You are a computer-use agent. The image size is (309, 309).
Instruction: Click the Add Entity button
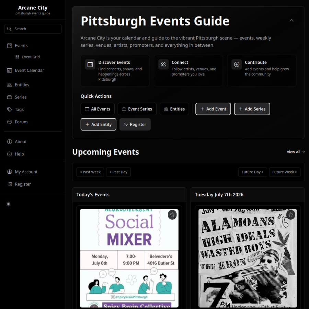coord(99,124)
